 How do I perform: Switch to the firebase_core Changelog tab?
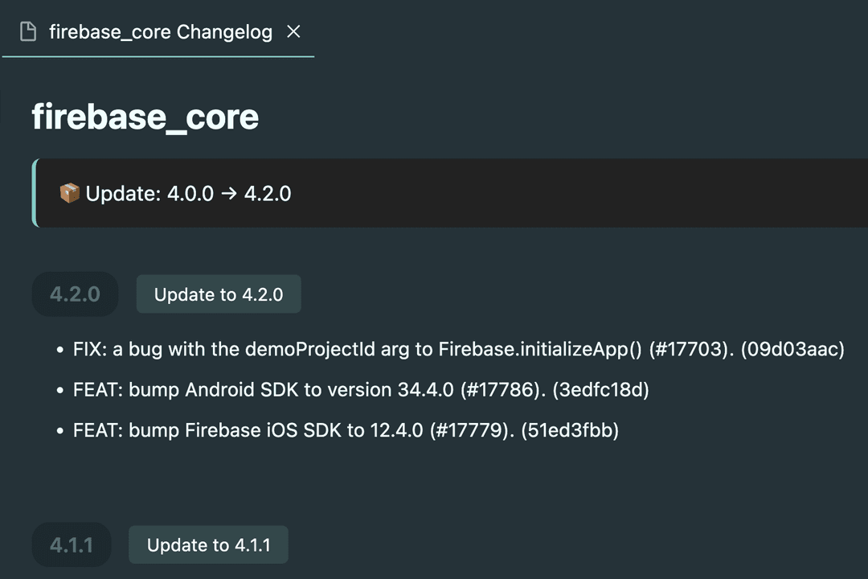pos(160,32)
